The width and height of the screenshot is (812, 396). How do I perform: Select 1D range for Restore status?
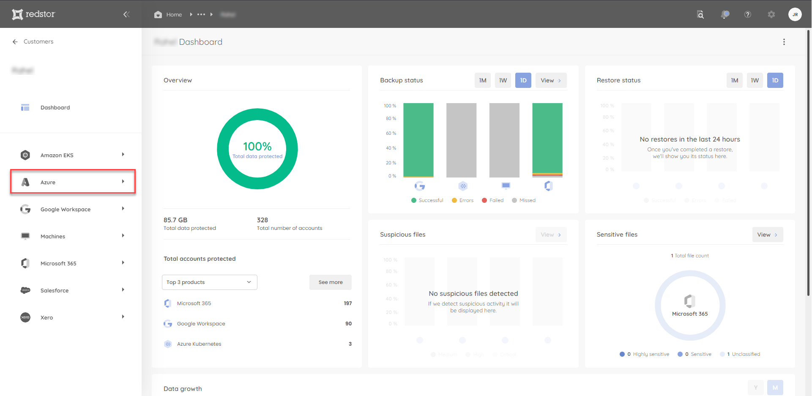775,80
